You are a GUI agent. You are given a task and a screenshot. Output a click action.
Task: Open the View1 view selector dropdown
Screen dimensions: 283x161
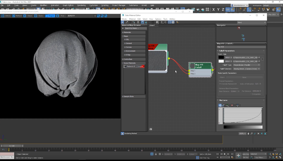click(x=252, y=22)
